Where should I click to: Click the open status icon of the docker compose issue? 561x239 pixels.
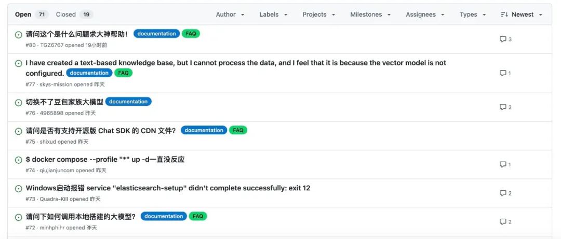[x=19, y=160]
